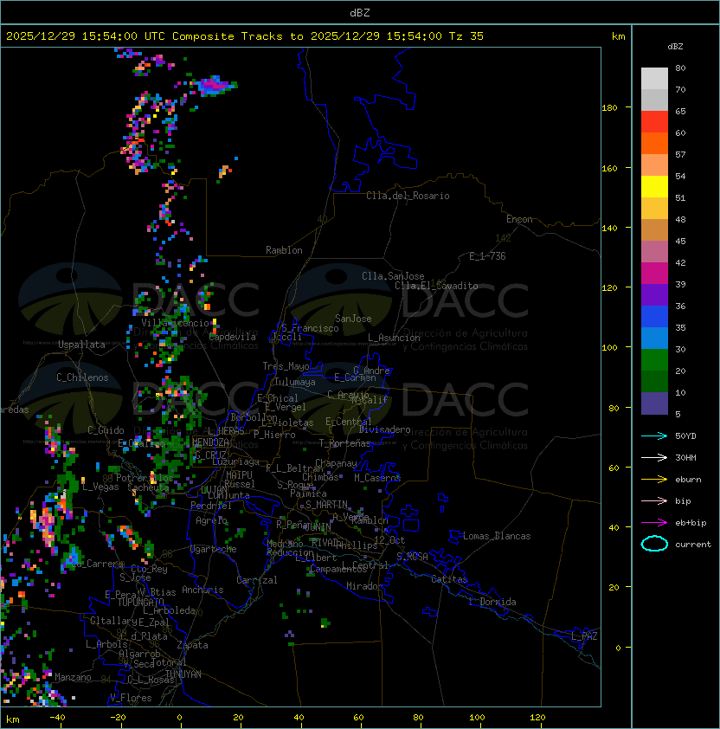Click the 'Clla.SanJose' place label
Image resolution: width=720 pixels, height=729 pixels.
pyautogui.click(x=393, y=276)
